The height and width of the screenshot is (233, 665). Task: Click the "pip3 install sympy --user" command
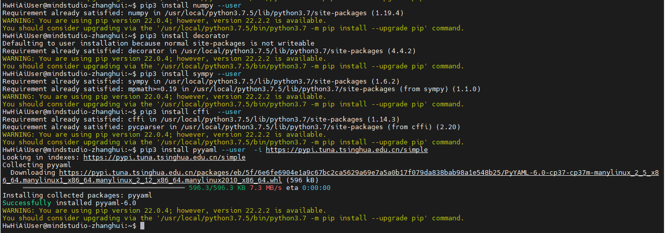pyautogui.click(x=184, y=74)
